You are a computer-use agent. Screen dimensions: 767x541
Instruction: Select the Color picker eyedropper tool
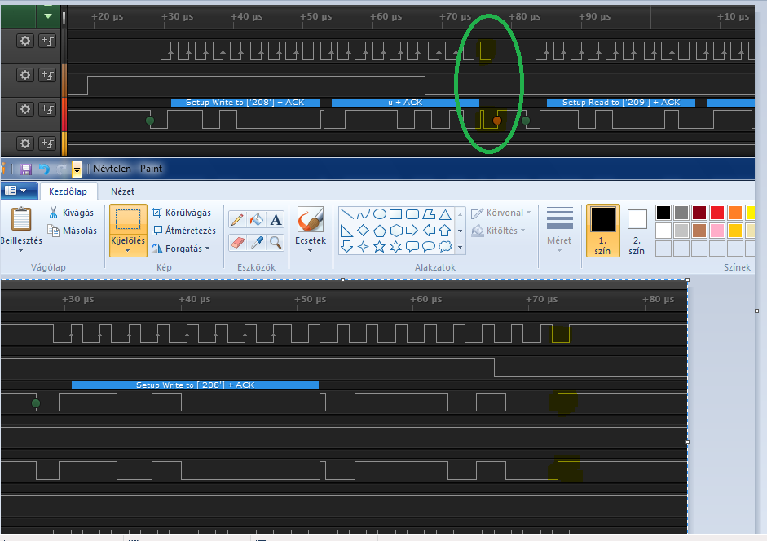pos(256,242)
